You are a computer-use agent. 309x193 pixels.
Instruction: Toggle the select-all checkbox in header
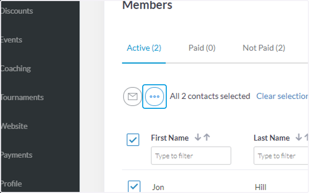pos(133,140)
